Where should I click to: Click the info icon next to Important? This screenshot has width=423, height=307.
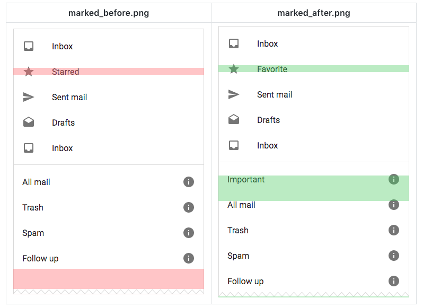point(393,179)
